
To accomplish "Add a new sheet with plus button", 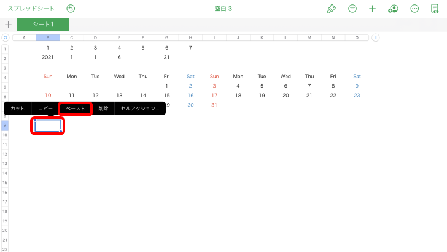I will (x=8, y=25).
